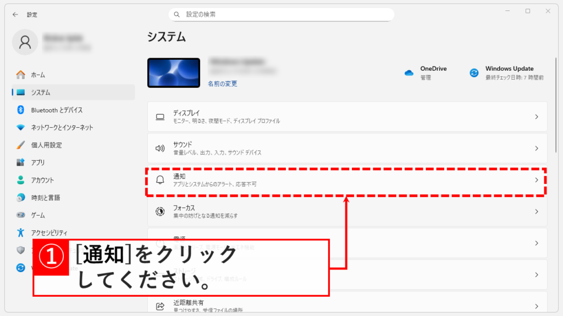Click the 設定の検索 search field
The image size is (563, 316).
point(281,14)
